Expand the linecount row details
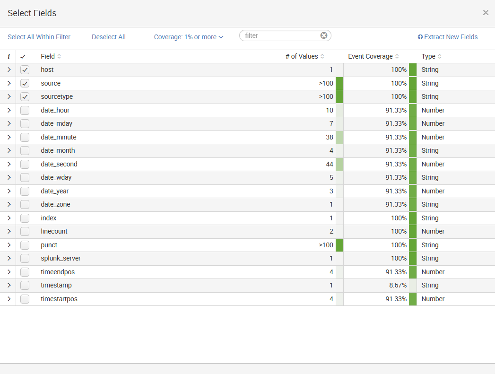Screen dimensions: 495x374 [x=9, y=231]
